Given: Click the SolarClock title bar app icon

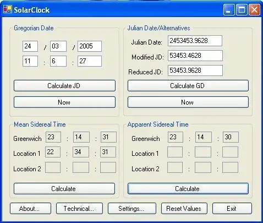Looking at the screenshot, I should (8, 9).
